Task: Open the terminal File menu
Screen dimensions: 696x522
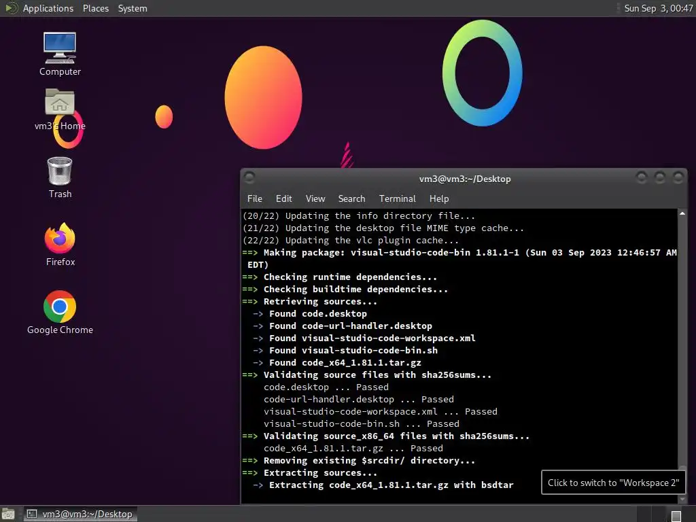Action: pos(254,198)
